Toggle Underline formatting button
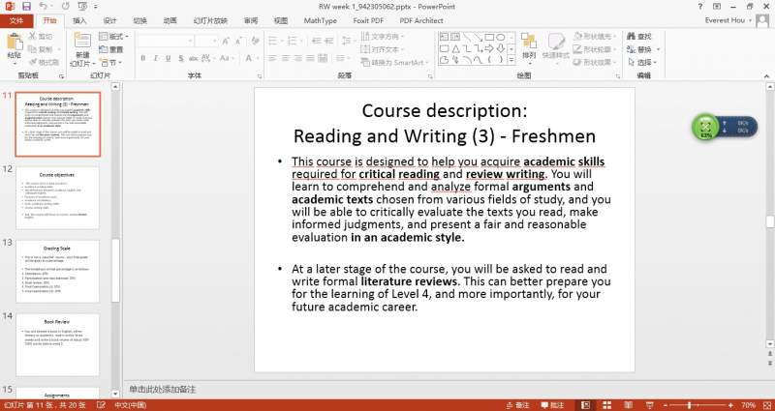 (x=168, y=58)
